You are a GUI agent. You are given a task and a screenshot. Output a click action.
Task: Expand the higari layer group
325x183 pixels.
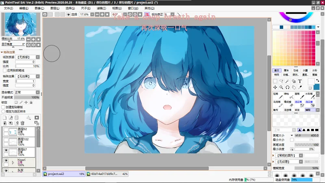pyautogui.click(x=13, y=163)
